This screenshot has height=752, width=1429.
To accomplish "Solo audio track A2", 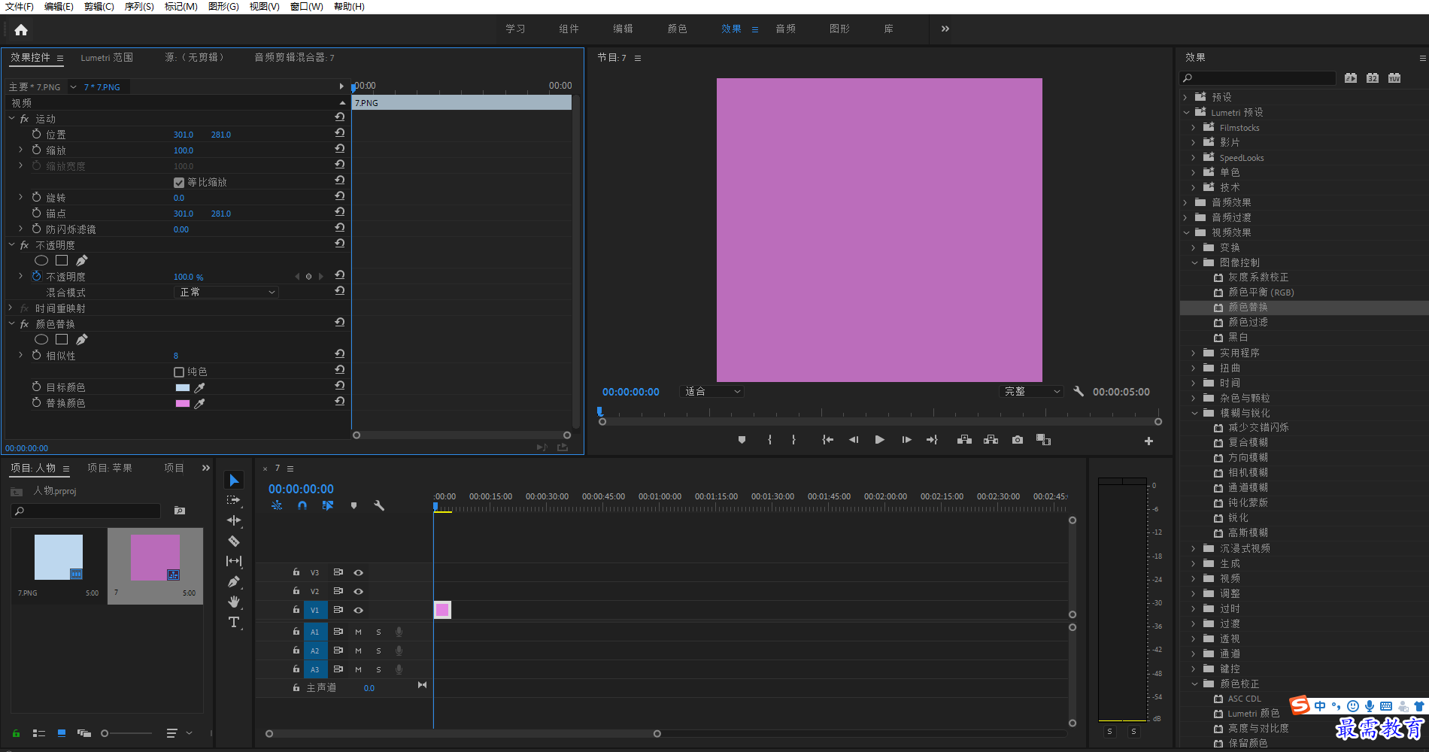I will [378, 650].
